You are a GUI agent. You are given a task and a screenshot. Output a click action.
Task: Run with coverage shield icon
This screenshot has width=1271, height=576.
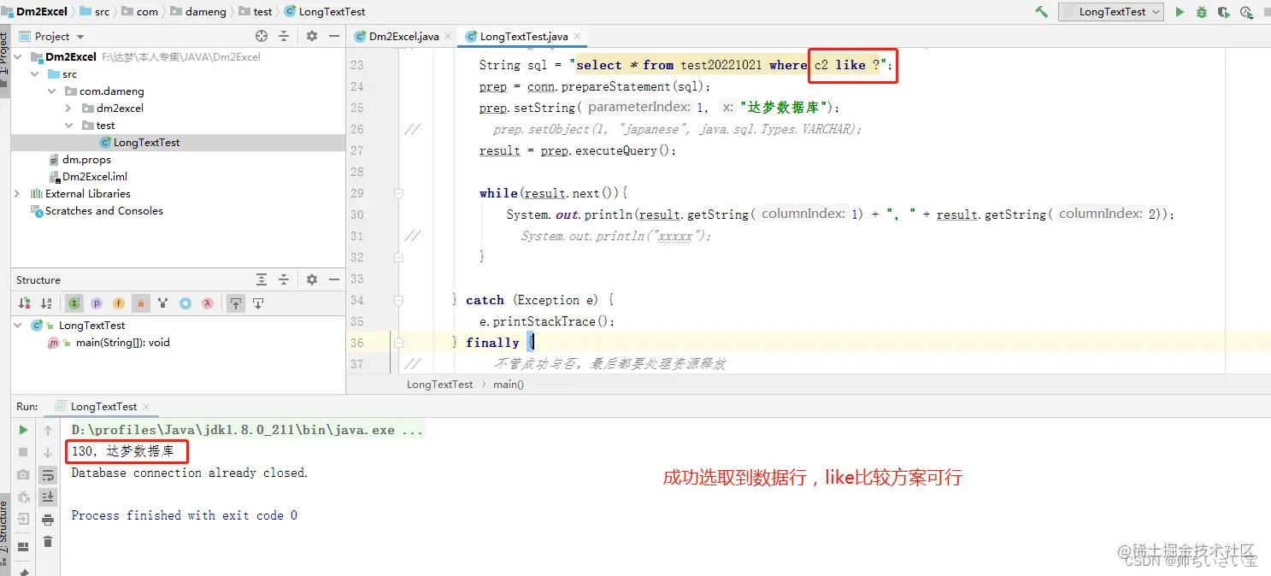1224,12
